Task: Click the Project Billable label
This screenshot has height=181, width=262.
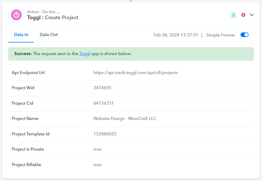Action: (26, 165)
